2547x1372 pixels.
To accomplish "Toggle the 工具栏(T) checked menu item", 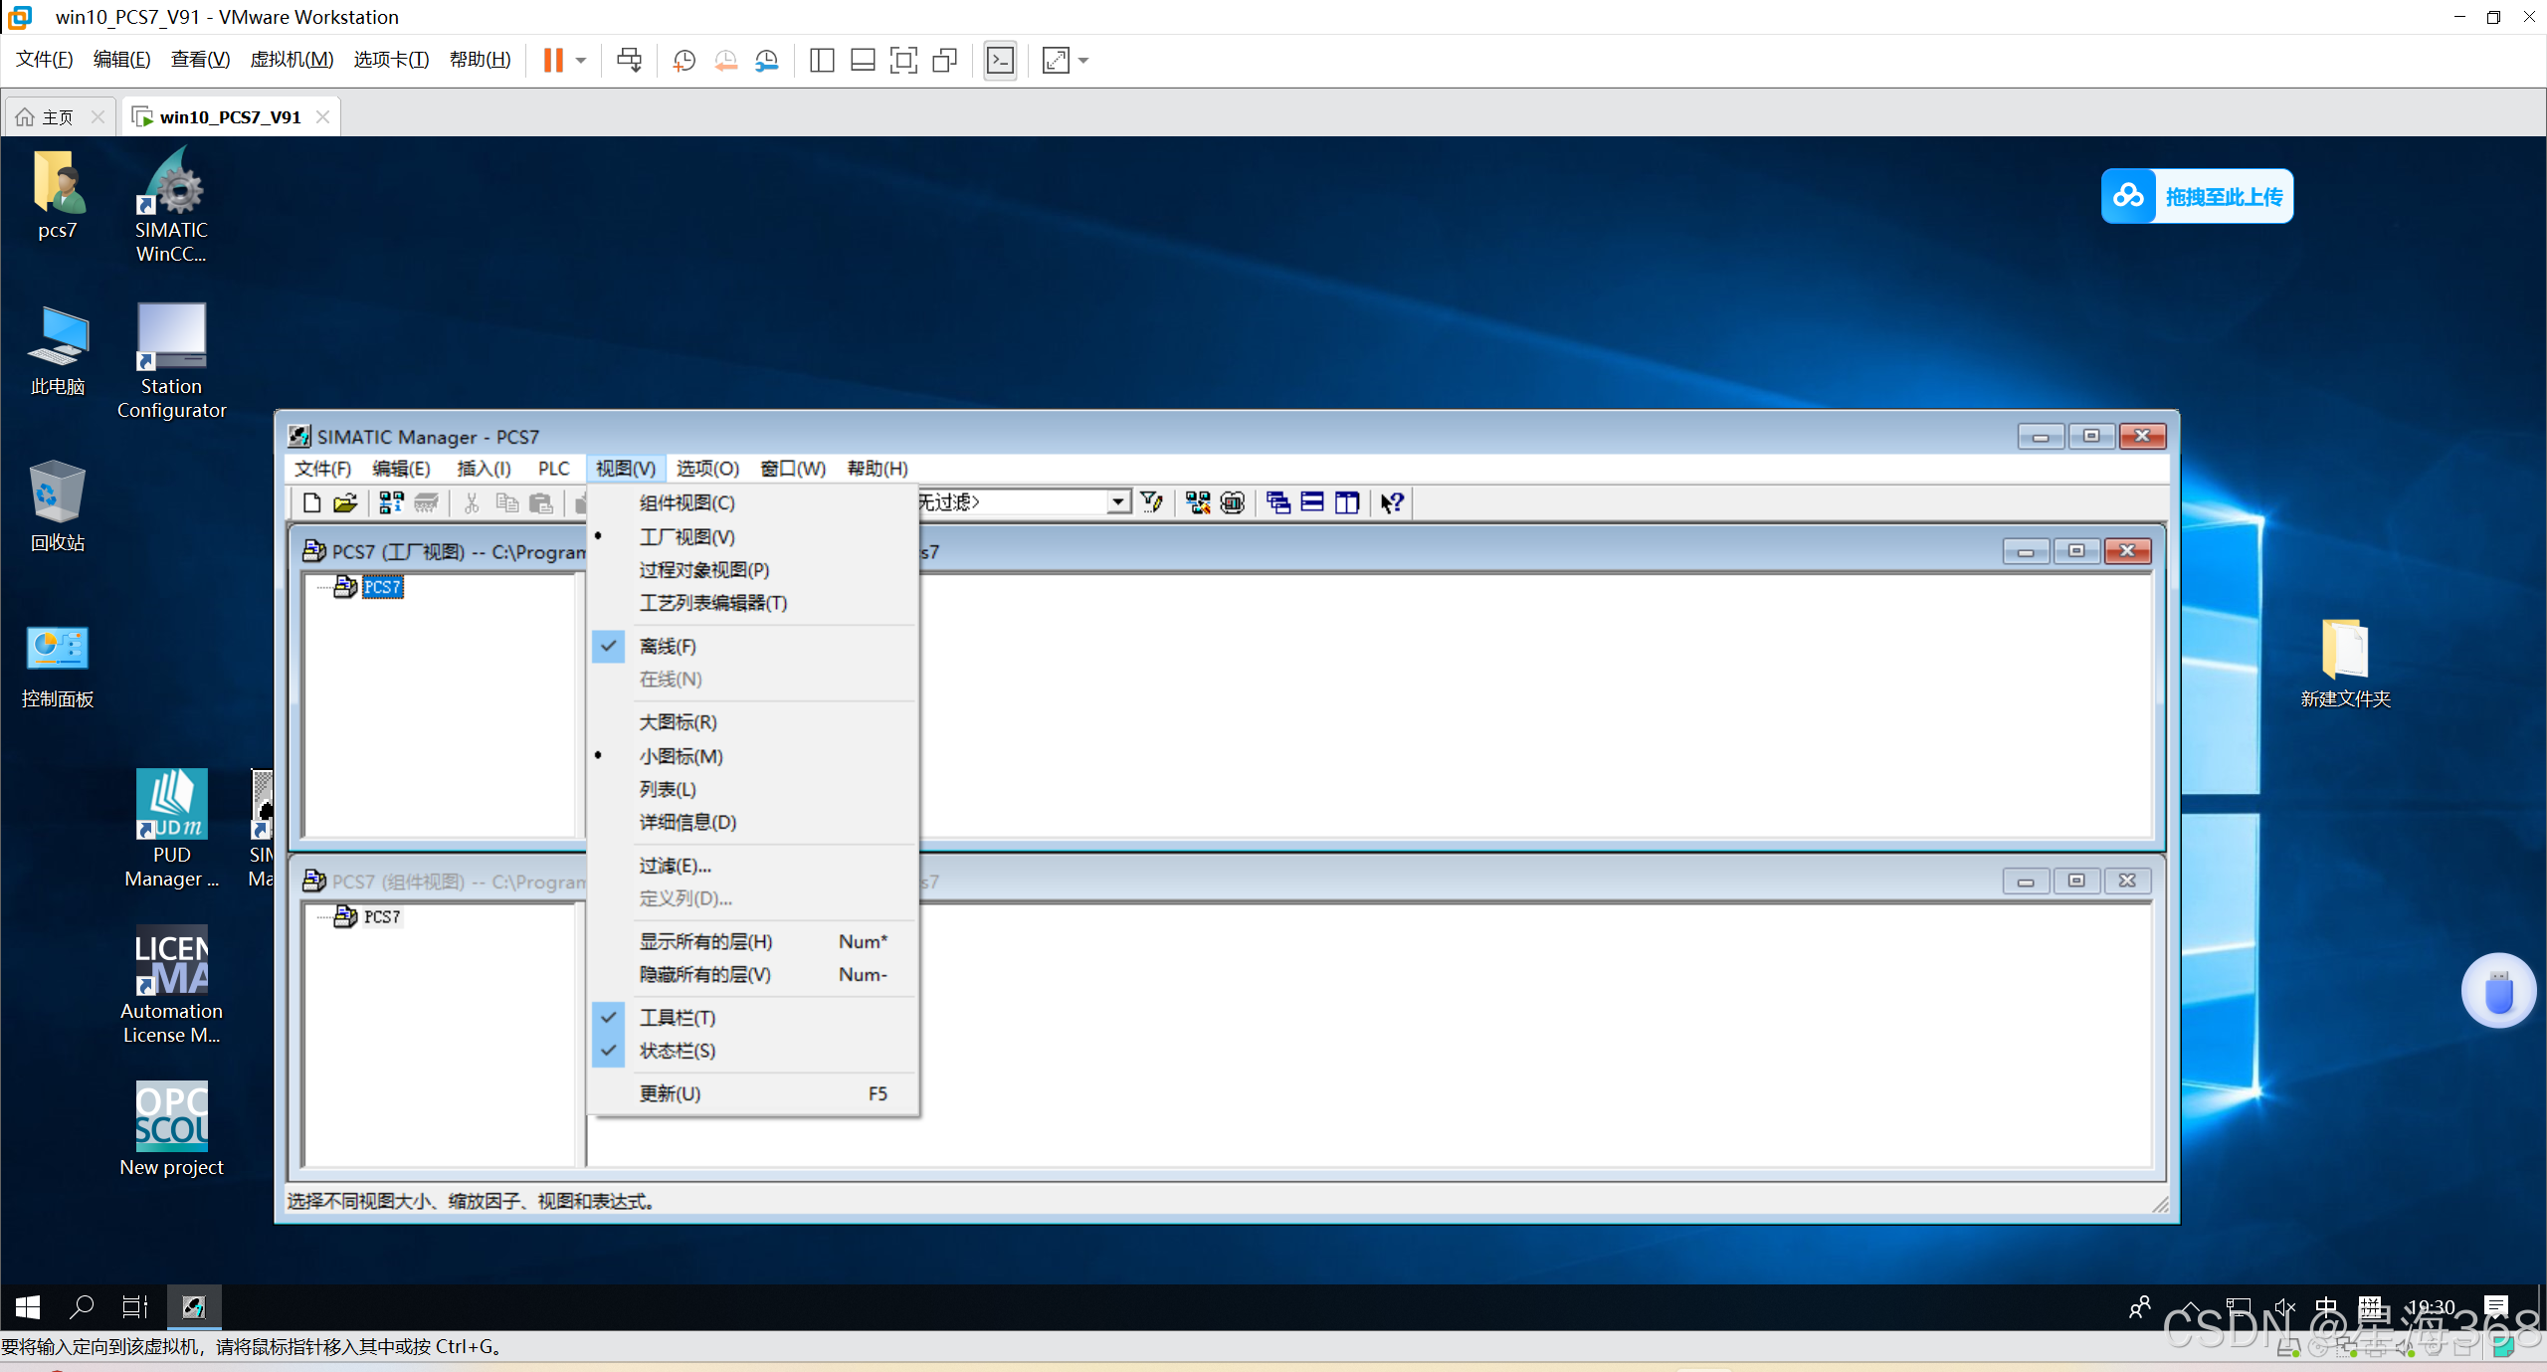I will coord(678,1017).
